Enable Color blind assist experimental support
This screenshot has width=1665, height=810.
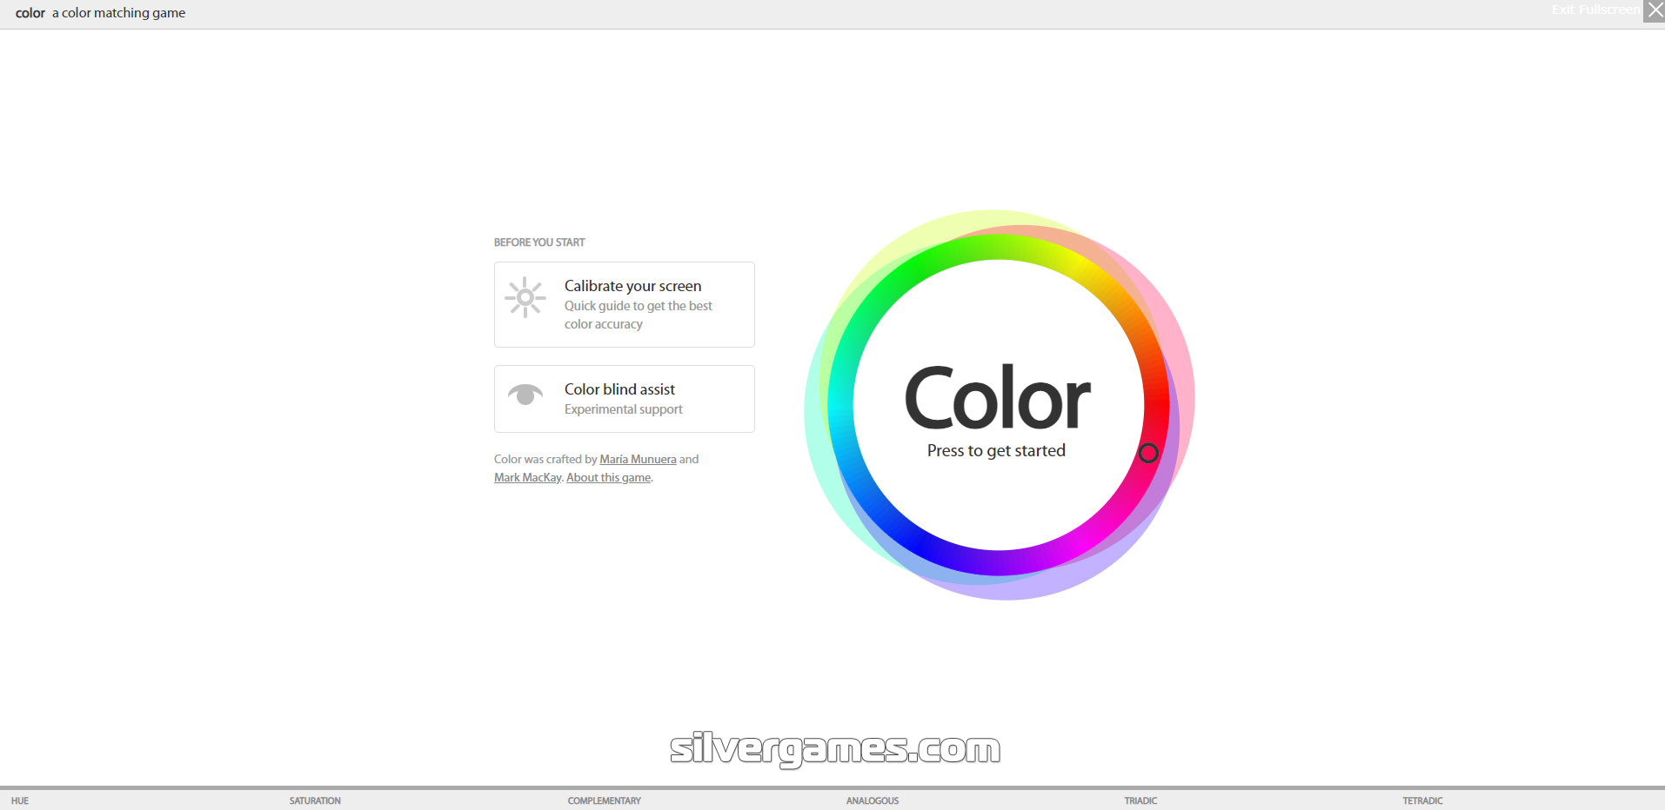tap(624, 398)
